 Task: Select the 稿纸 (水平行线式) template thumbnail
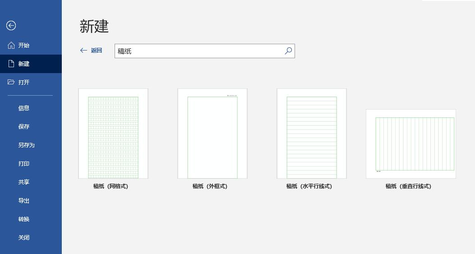coord(312,134)
